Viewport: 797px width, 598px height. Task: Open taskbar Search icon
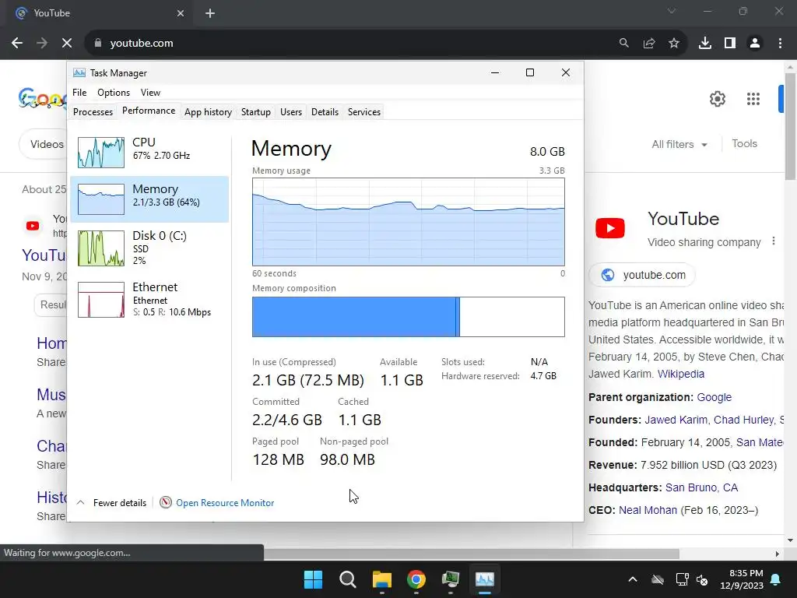[348, 579]
